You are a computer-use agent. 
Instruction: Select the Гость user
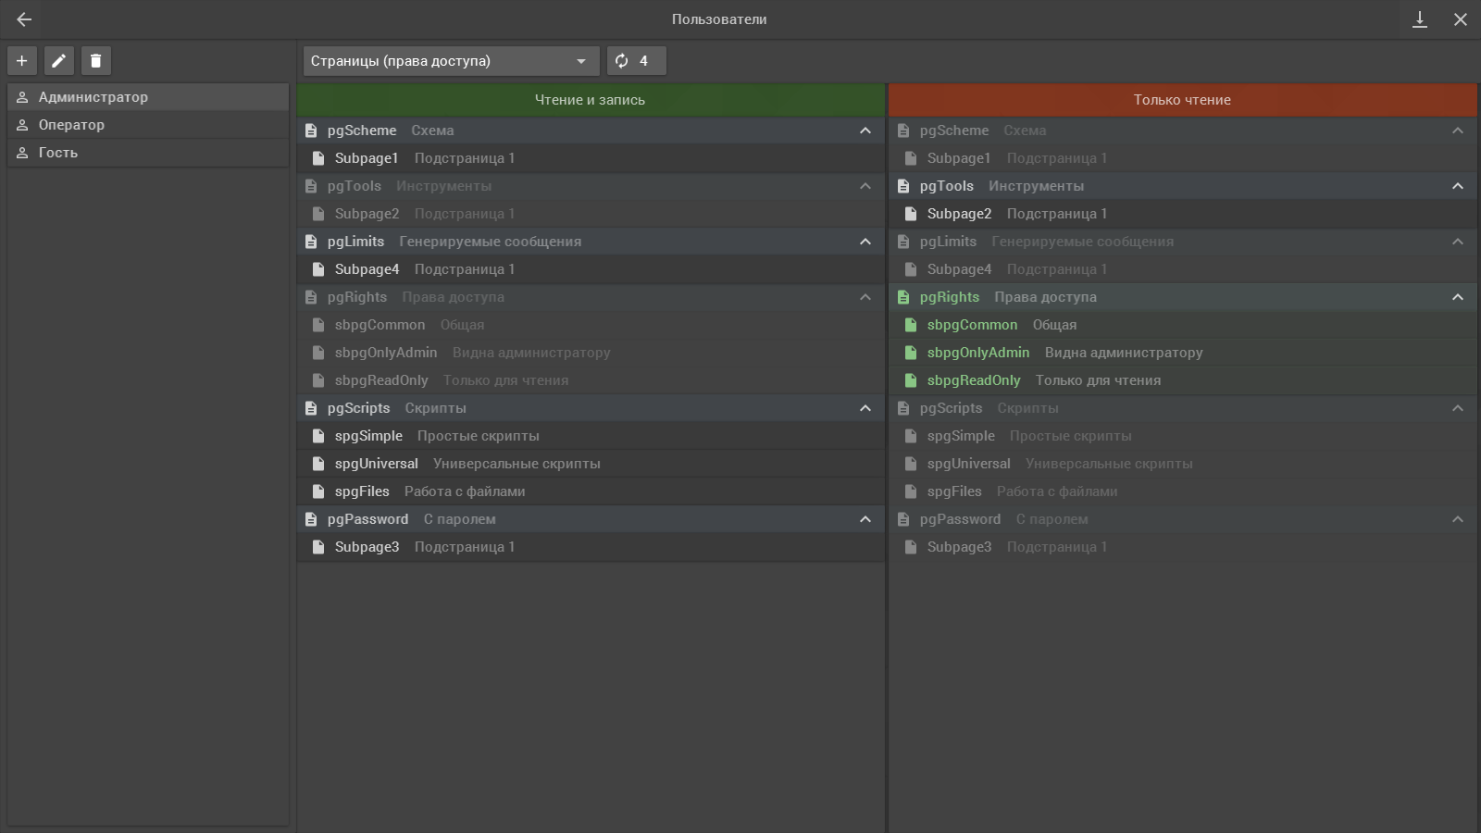pos(148,153)
